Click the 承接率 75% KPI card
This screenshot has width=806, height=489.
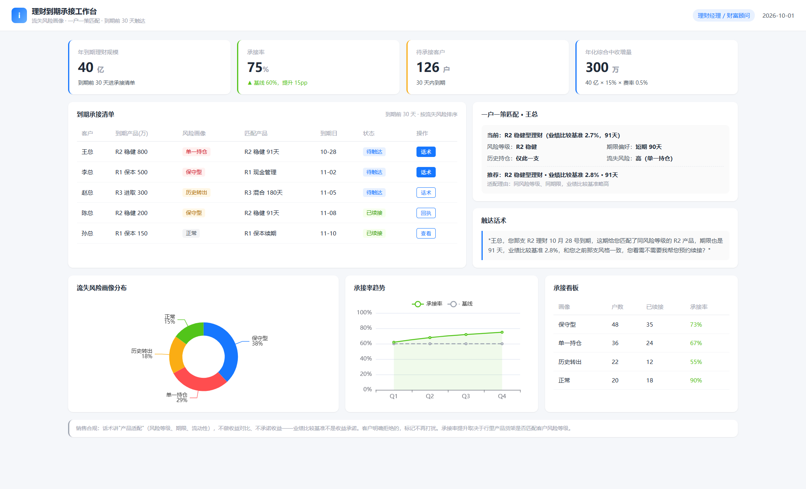(318, 67)
